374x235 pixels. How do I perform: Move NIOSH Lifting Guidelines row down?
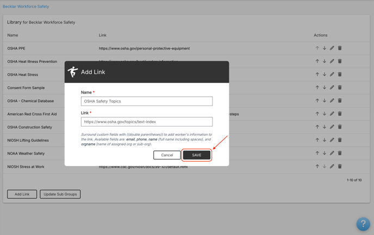(325, 140)
